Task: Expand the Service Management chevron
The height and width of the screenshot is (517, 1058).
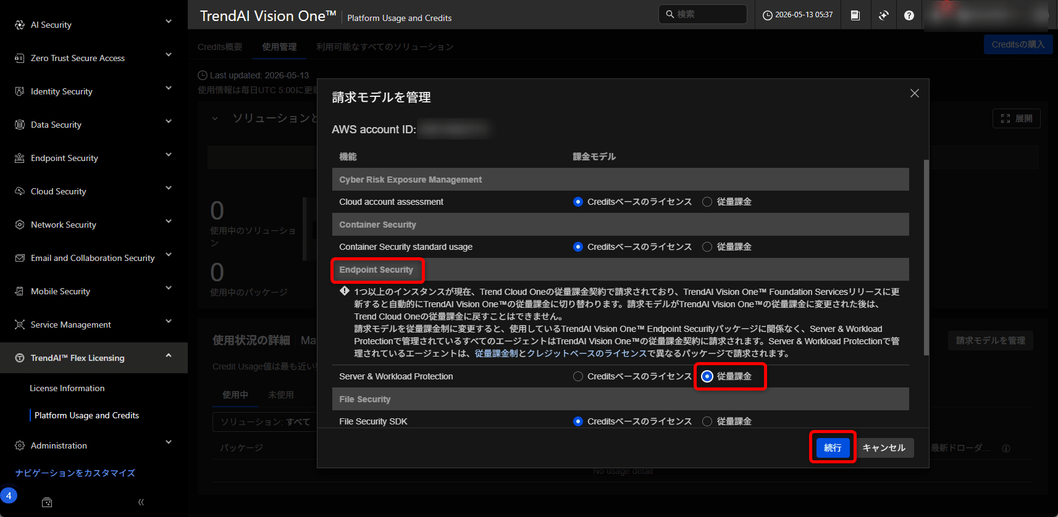Action: (169, 321)
